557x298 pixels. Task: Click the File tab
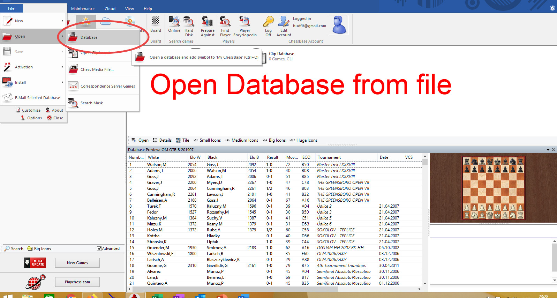click(11, 8)
